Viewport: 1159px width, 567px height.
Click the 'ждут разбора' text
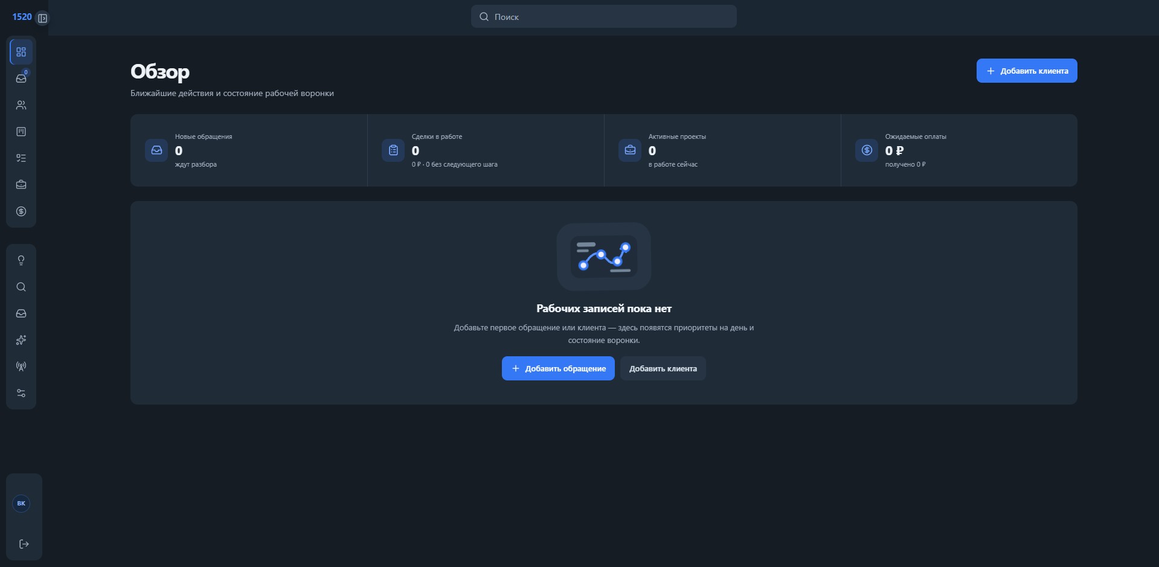[x=196, y=164]
